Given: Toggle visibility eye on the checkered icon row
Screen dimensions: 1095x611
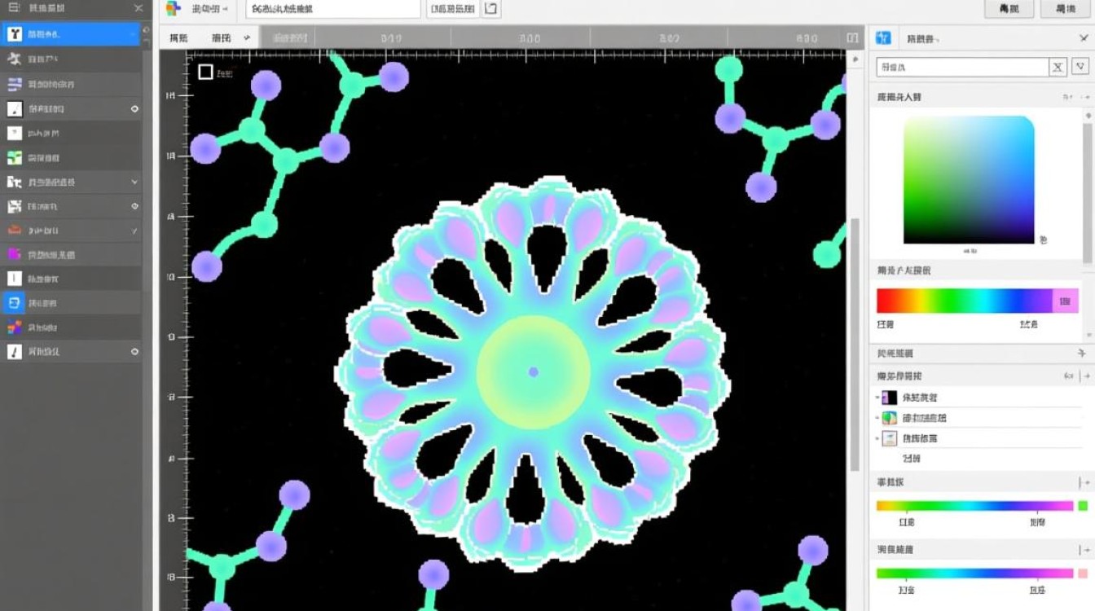Looking at the screenshot, I should pos(134,206).
